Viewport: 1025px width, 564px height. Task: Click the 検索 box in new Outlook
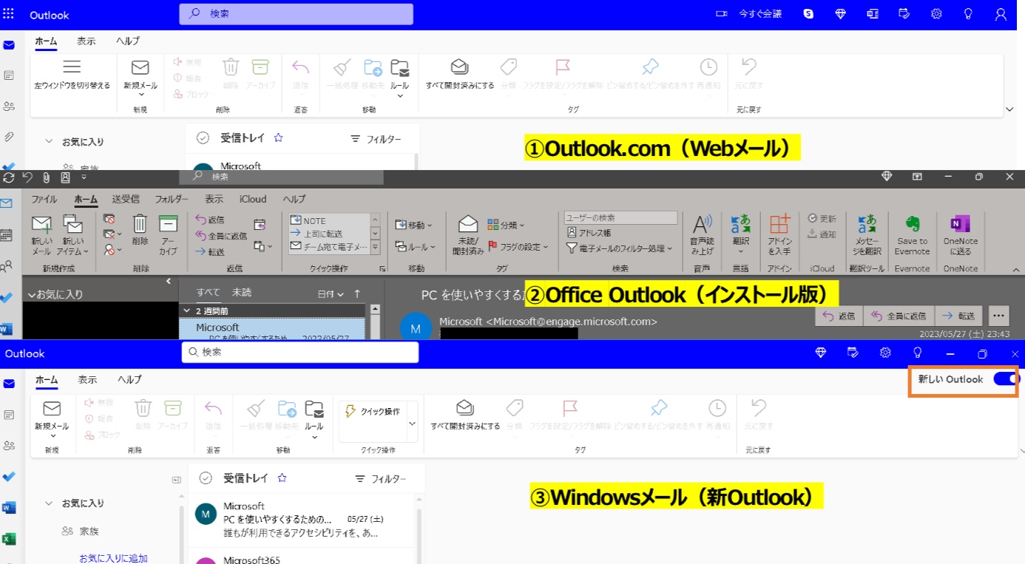tap(300, 353)
